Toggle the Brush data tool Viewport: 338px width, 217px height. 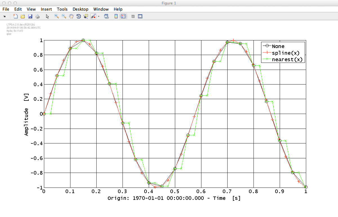click(x=93, y=17)
